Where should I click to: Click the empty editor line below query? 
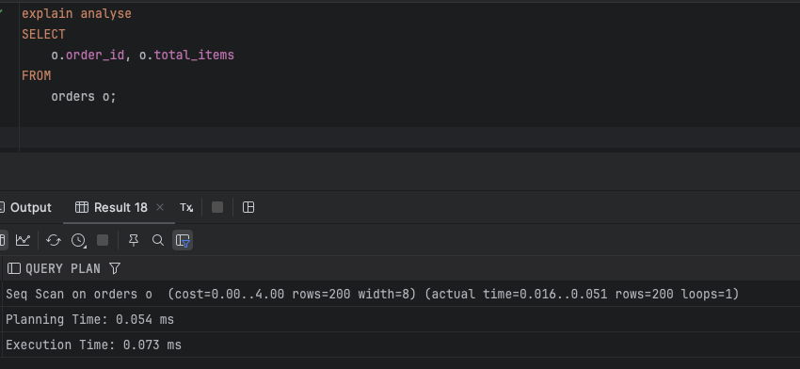pyautogui.click(x=408, y=137)
